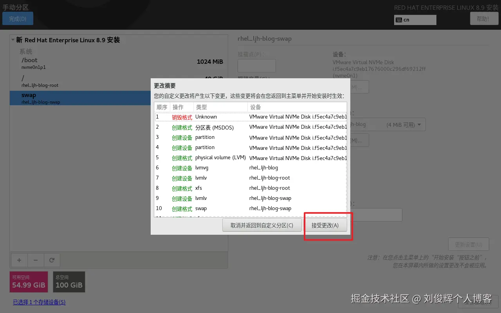
Task: Click the Update Settings (更新设置) button
Action: [469, 245]
